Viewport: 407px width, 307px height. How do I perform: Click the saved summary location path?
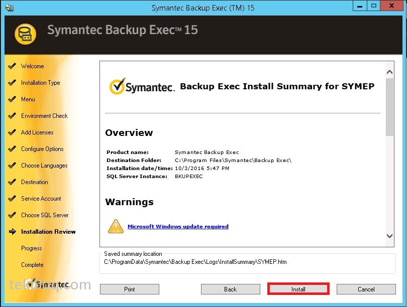tap(195, 262)
